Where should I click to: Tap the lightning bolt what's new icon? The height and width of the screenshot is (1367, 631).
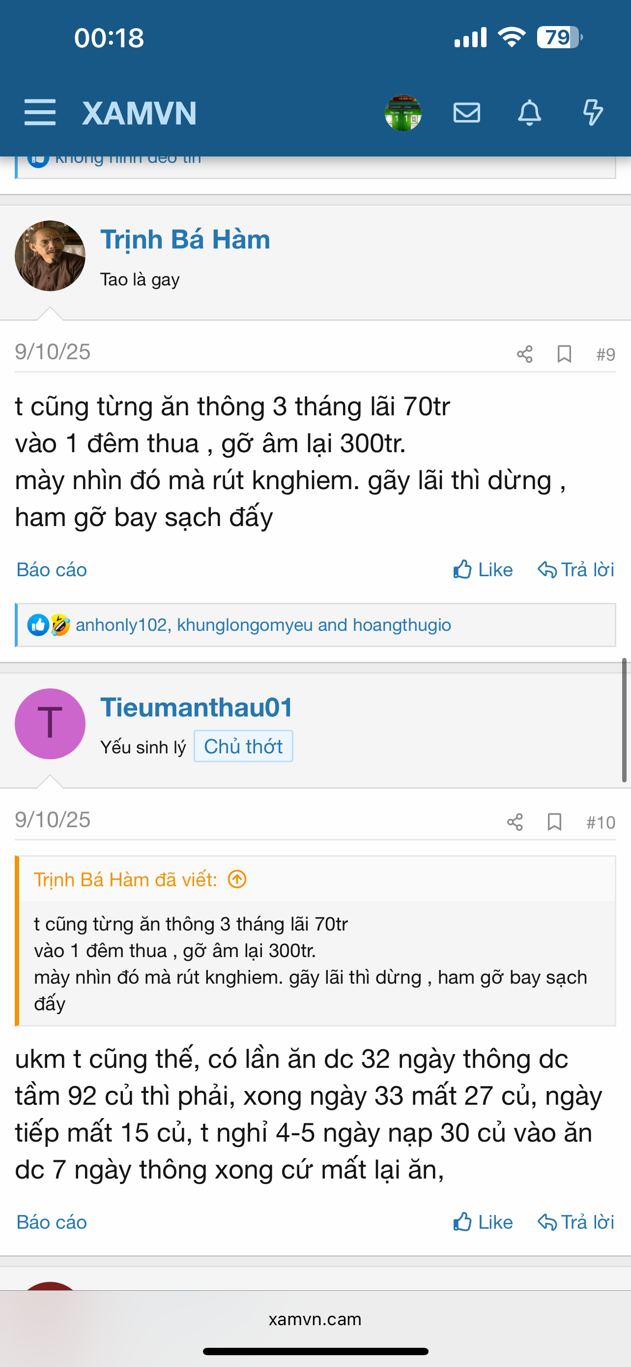592,113
